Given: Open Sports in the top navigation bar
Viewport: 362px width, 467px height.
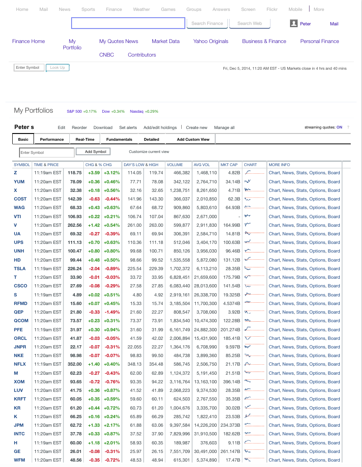Looking at the screenshot, I should 88,9.
